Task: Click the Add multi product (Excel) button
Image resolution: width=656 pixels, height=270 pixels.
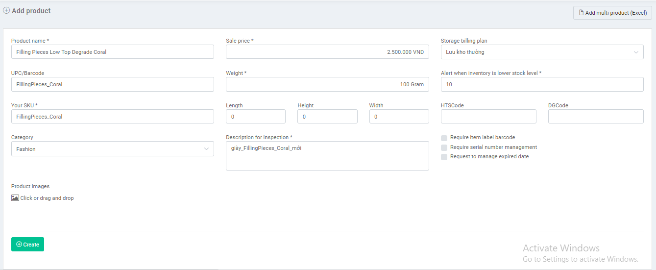Action: (612, 13)
